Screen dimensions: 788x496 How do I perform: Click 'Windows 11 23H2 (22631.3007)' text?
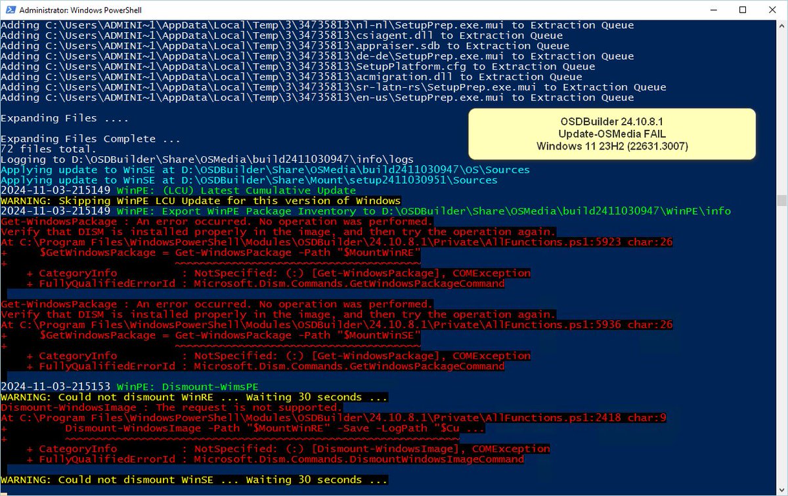612,146
